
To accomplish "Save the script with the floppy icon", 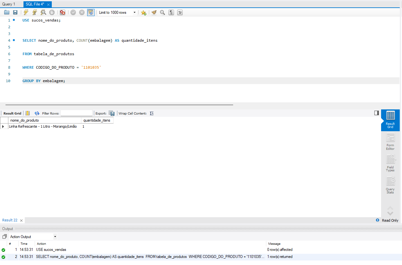I will click(15, 13).
